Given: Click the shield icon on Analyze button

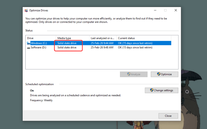Looking at the screenshot, I should (x=129, y=74).
